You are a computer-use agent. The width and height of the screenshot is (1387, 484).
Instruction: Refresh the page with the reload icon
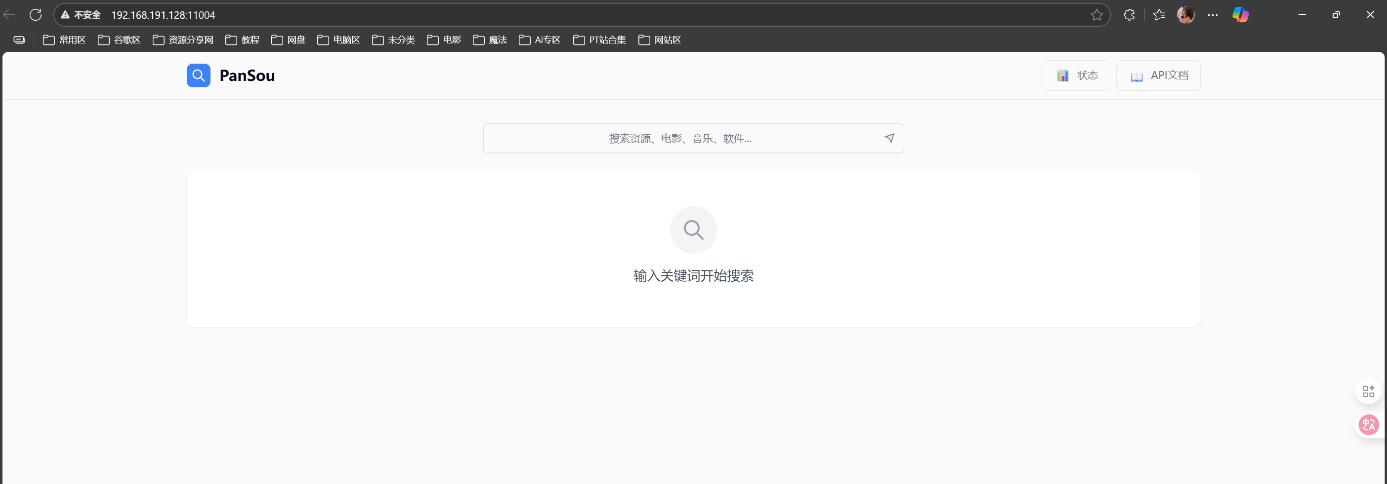tap(36, 15)
